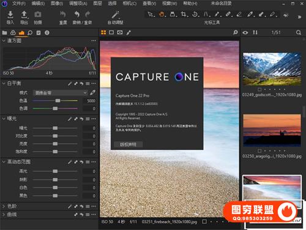
Task: Toggle the double-bar icon beside the eye
Action: click(255, 32)
